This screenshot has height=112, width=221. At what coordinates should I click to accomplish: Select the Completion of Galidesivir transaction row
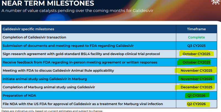tap(34, 37)
